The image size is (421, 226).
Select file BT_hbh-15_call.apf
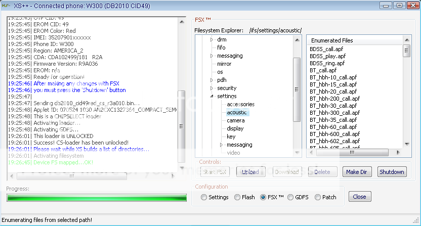pos(333,84)
